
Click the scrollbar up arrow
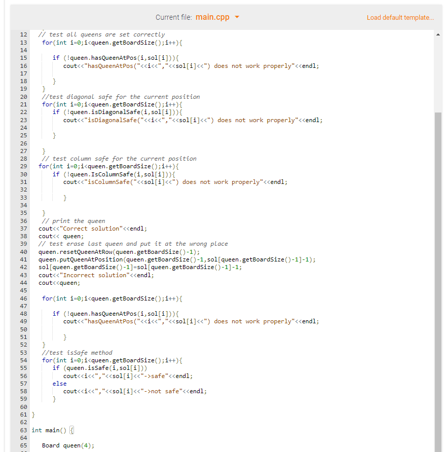(438, 34)
